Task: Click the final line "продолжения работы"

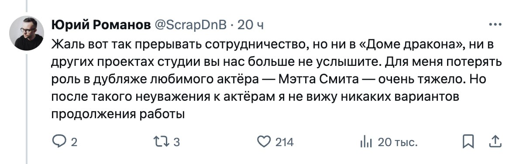Action: point(117,114)
